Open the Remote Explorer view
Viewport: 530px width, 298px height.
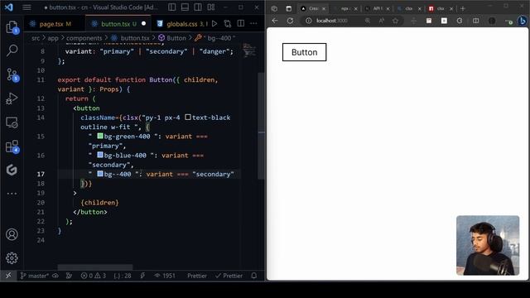[12, 123]
